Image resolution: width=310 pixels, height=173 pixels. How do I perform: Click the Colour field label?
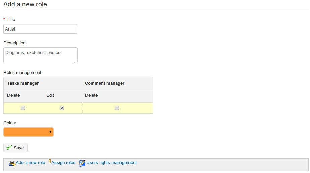[10, 123]
